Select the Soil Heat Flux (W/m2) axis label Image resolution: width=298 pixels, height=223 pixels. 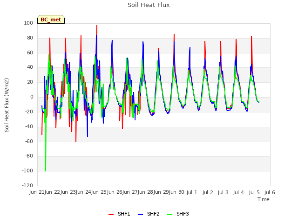(7, 105)
